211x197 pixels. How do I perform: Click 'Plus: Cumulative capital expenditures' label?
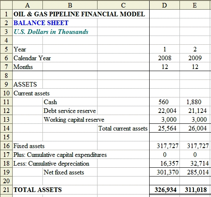(60, 155)
